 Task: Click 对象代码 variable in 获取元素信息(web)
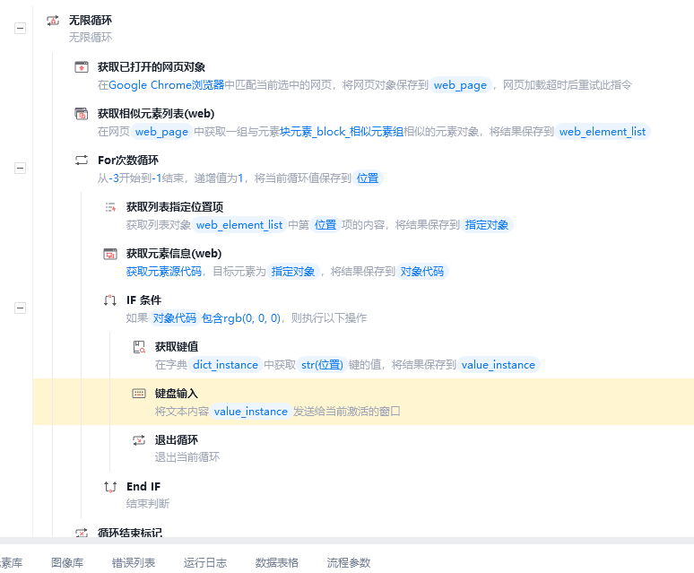(422, 272)
